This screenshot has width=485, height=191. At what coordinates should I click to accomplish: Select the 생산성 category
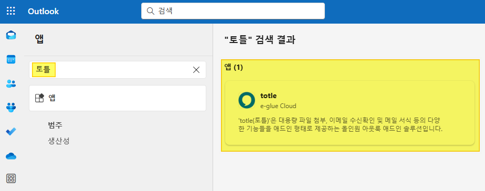[59, 141]
